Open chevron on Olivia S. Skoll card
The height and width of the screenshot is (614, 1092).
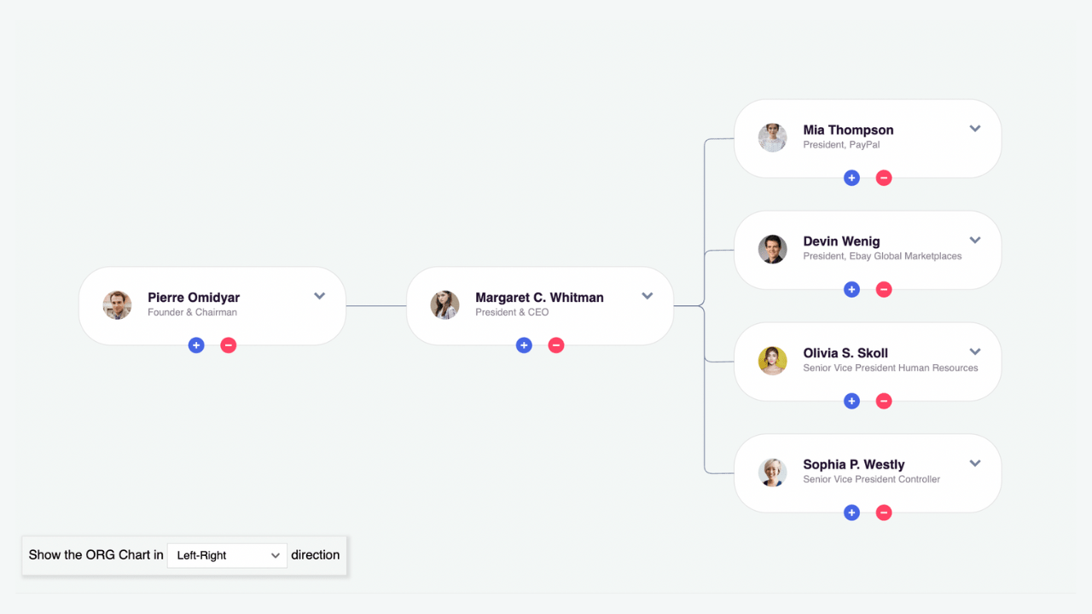coord(975,352)
